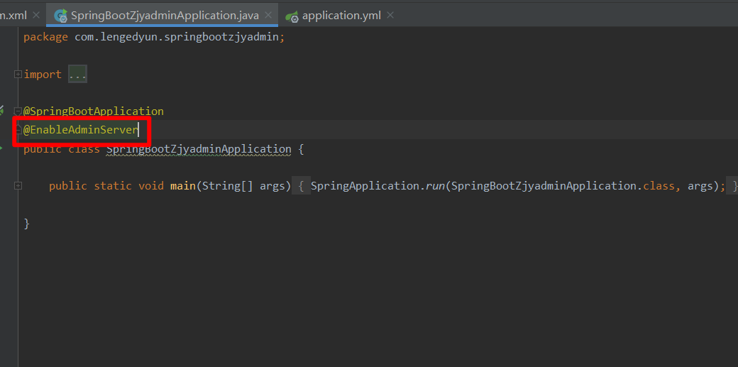Click the main method name
This screenshot has width=738, height=367.
coord(183,186)
